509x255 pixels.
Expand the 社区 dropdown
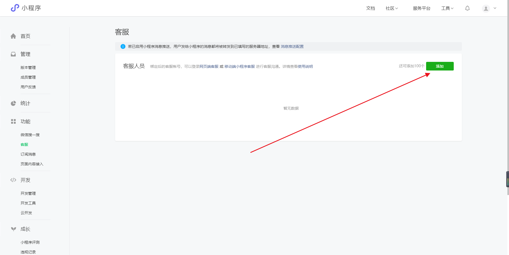pos(392,8)
